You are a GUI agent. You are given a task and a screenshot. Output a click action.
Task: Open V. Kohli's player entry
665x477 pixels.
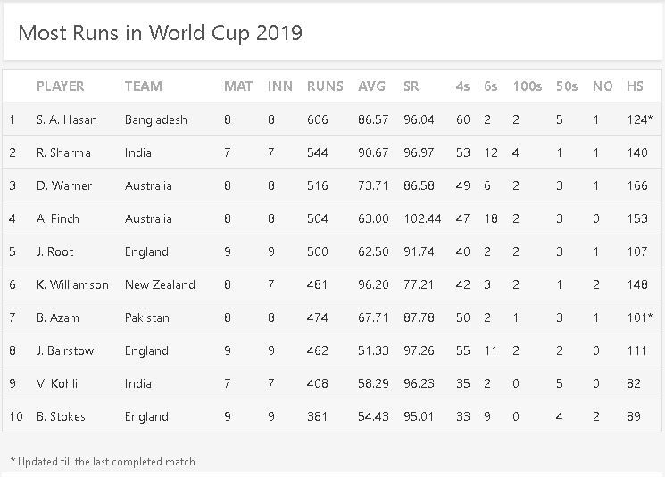tap(57, 383)
